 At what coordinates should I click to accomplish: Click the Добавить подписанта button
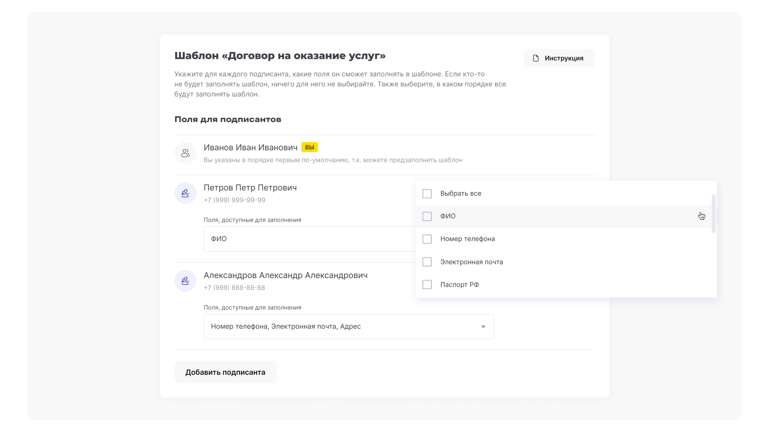(225, 372)
